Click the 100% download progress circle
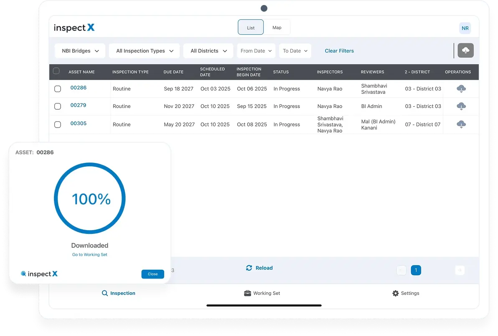 click(89, 198)
